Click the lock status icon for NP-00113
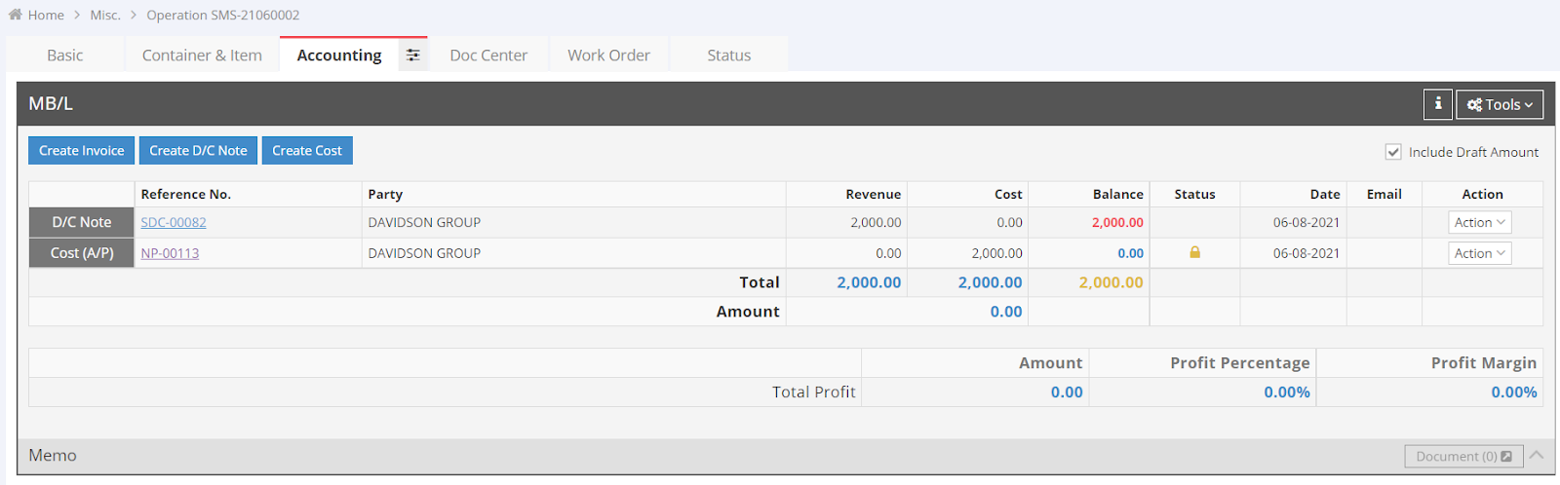1560x485 pixels. pos(1194,253)
